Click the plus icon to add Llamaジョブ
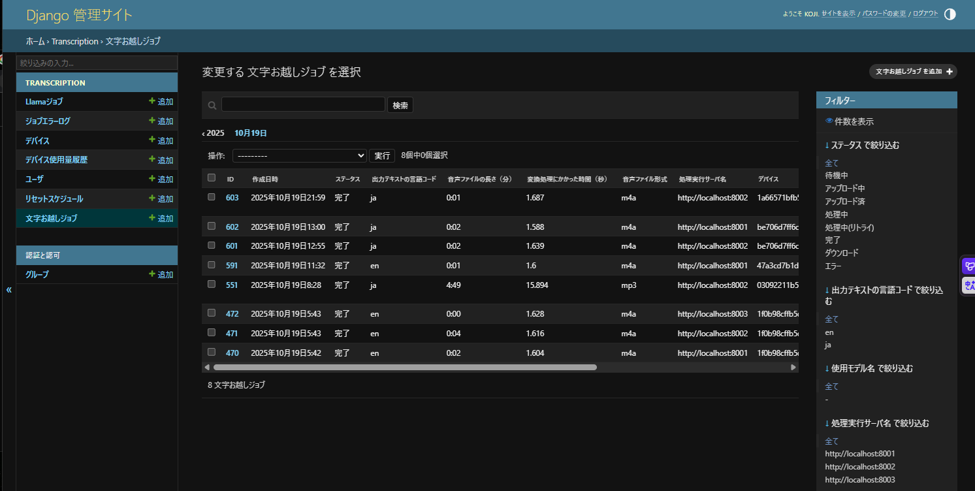Image resolution: width=975 pixels, height=491 pixels. [152, 101]
